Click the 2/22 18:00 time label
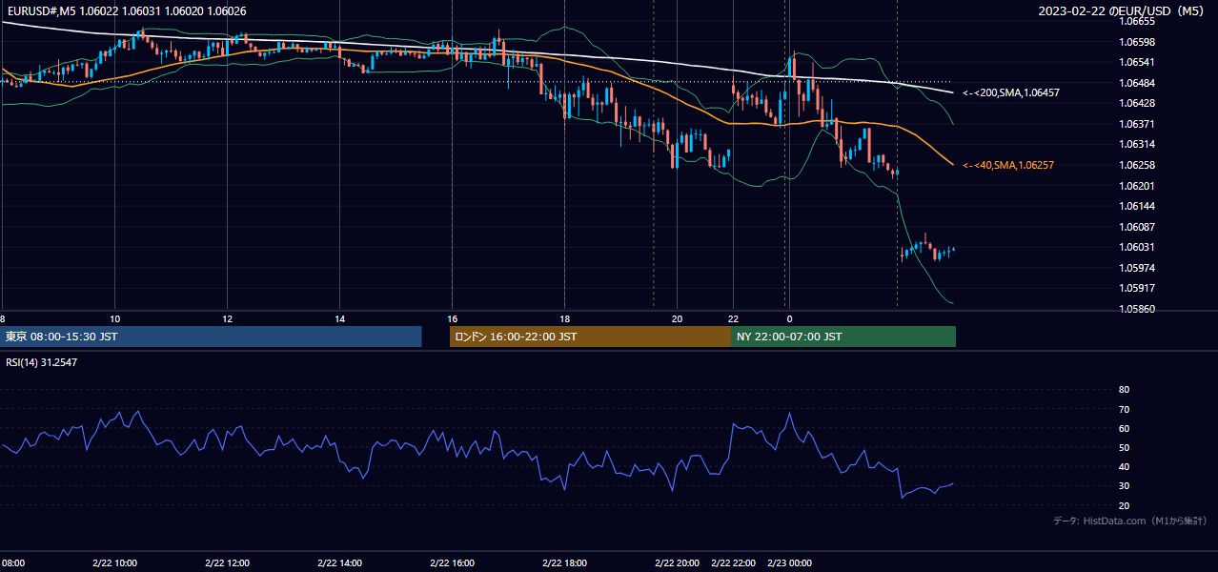 [564, 562]
